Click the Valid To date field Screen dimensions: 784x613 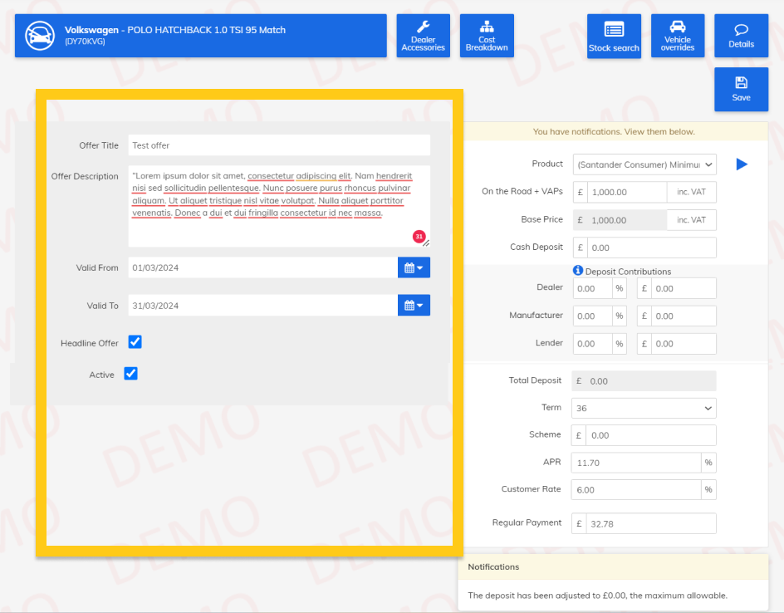[x=263, y=305]
